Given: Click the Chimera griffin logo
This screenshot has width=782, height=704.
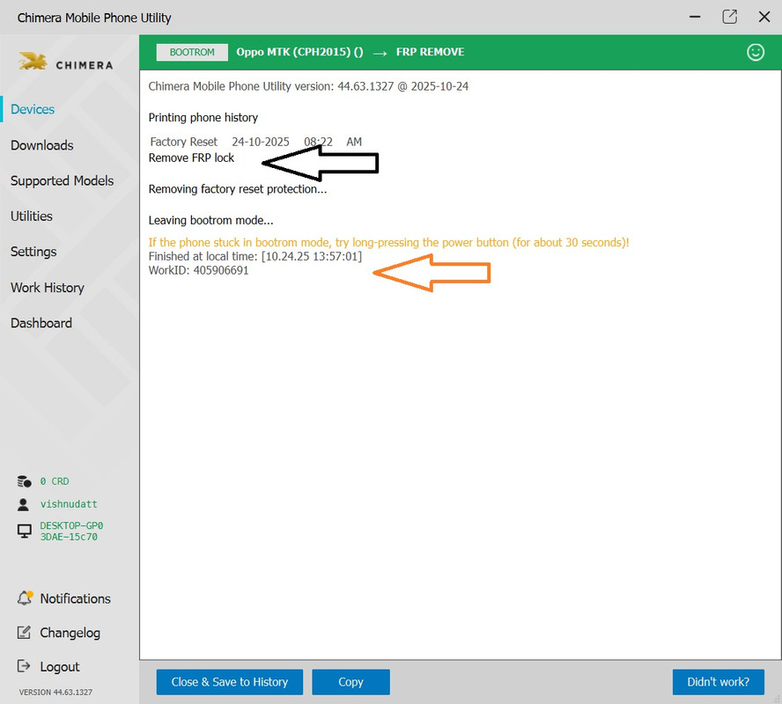Looking at the screenshot, I should pyautogui.click(x=33, y=62).
